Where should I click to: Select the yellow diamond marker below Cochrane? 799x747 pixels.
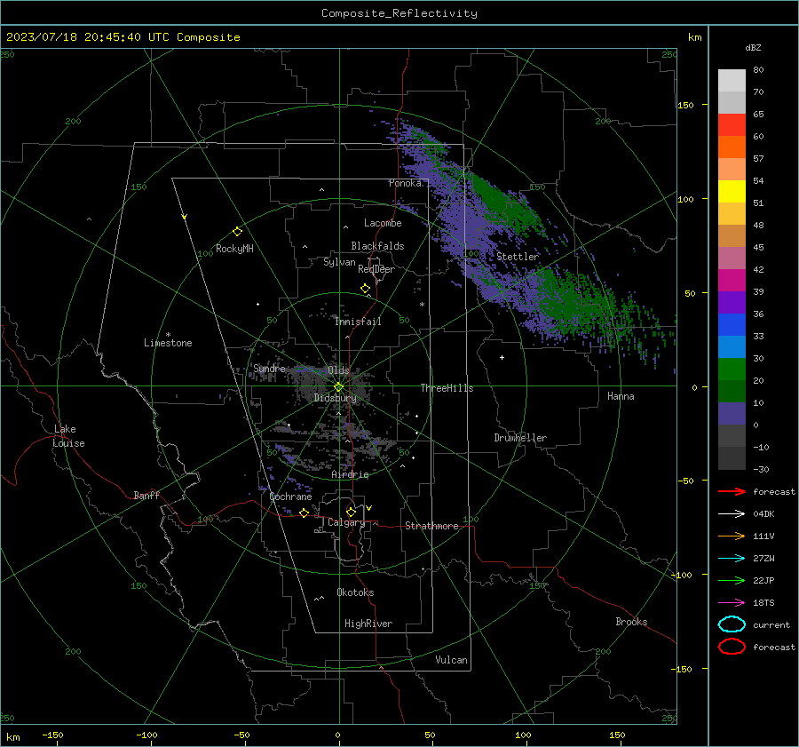(304, 513)
